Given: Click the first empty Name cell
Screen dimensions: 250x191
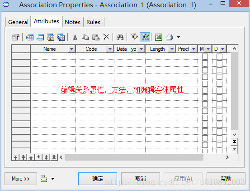Looking at the screenshot, I should click(x=53, y=56).
